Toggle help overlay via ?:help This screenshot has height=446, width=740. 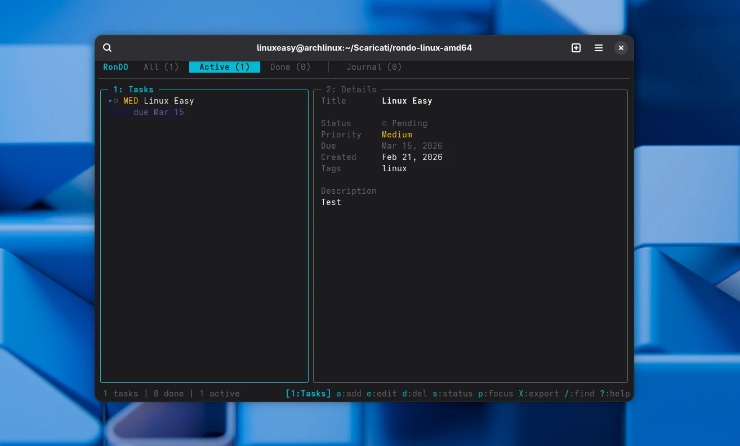[x=614, y=394]
